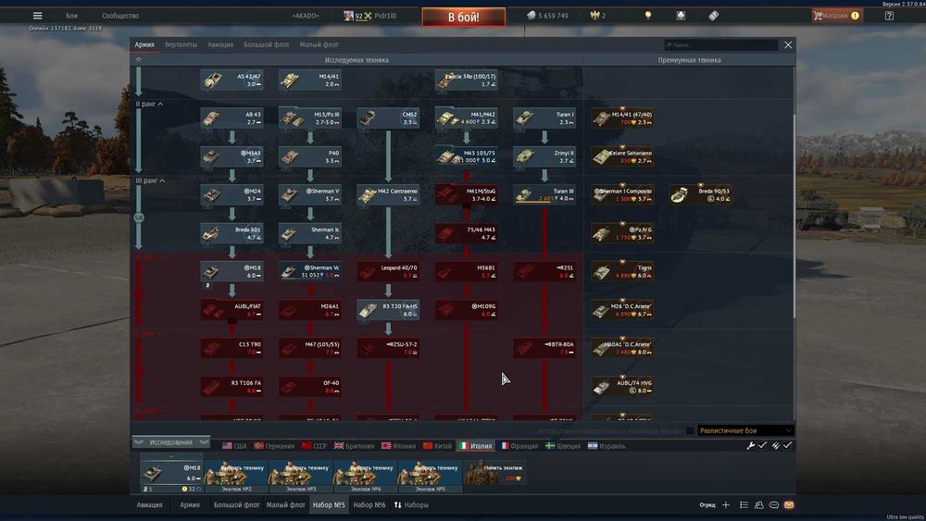Open the warbonds shop icon

tap(681, 16)
